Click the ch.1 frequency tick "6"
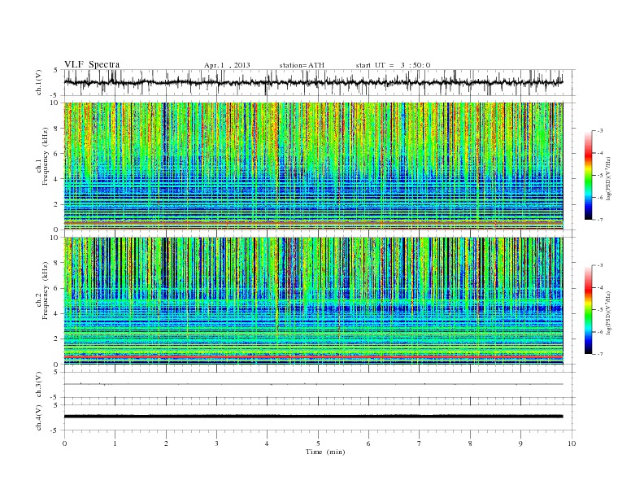The height and width of the screenshot is (498, 644). click(x=56, y=154)
